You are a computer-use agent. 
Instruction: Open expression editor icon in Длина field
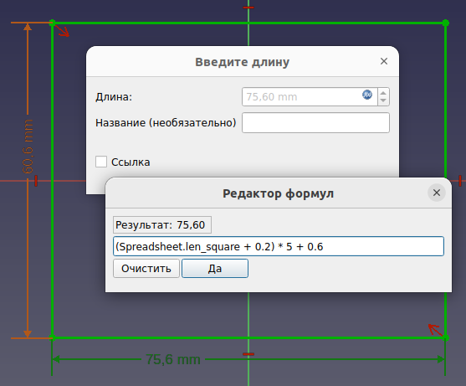coord(367,95)
